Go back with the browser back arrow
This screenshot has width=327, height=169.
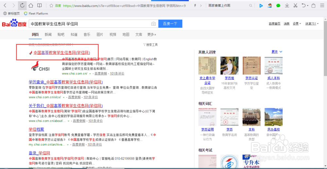[5, 6]
